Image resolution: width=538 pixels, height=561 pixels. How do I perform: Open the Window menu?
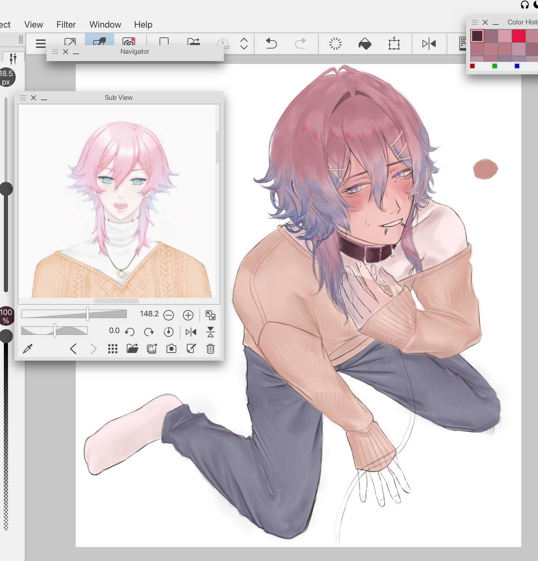[105, 24]
